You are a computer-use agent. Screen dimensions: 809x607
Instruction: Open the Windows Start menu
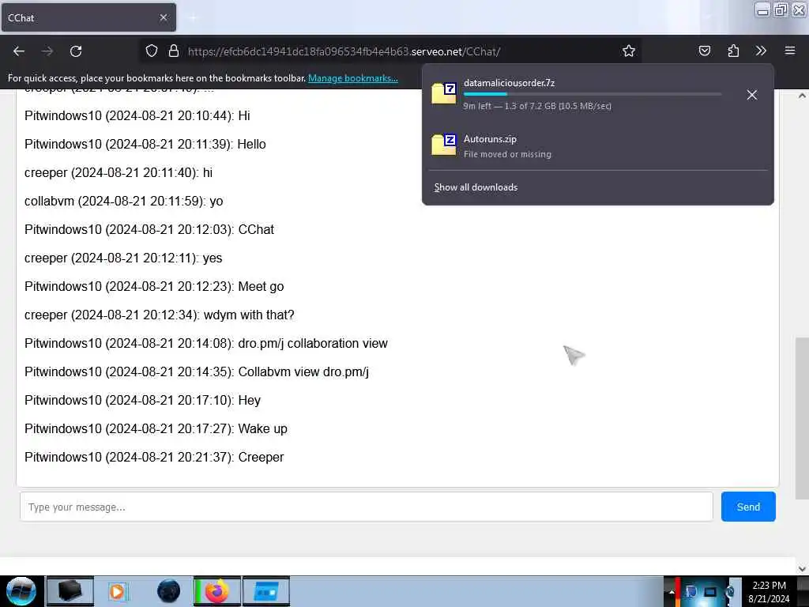(x=21, y=591)
